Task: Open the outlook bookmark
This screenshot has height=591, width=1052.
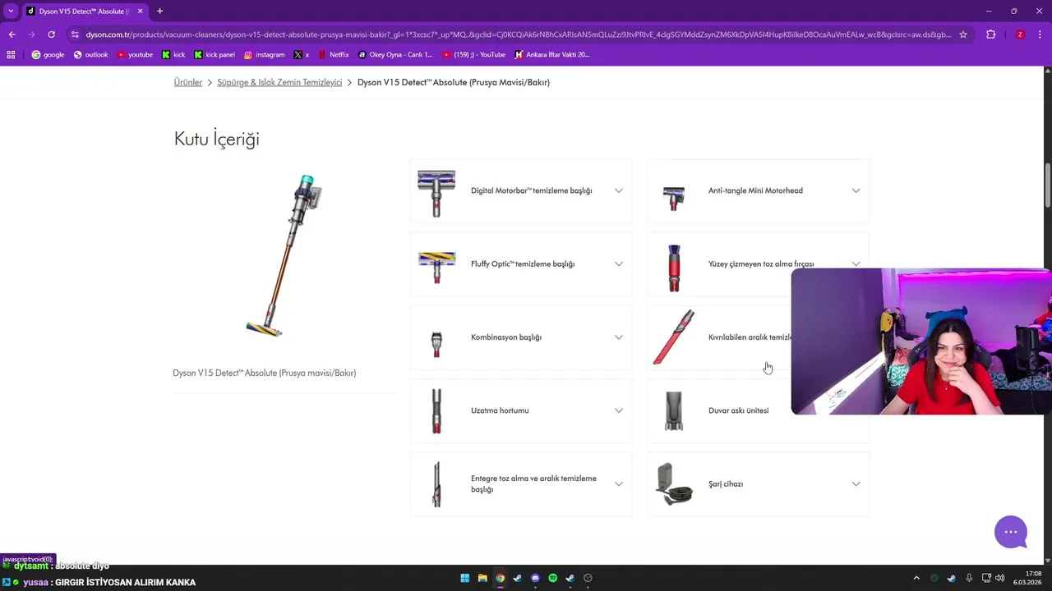Action: click(91, 55)
